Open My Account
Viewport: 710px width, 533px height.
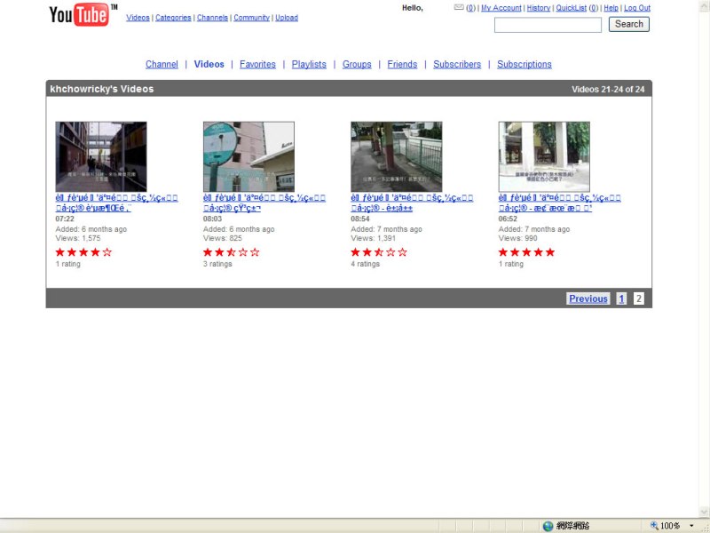point(501,8)
